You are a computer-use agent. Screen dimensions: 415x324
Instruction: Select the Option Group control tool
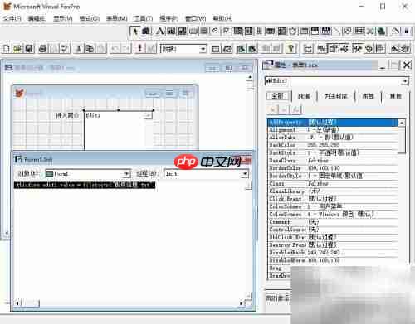tap(215, 31)
